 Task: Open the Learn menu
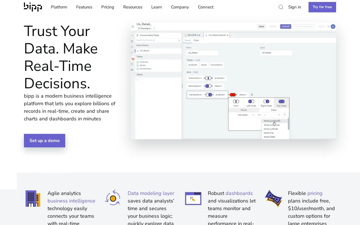pos(157,7)
